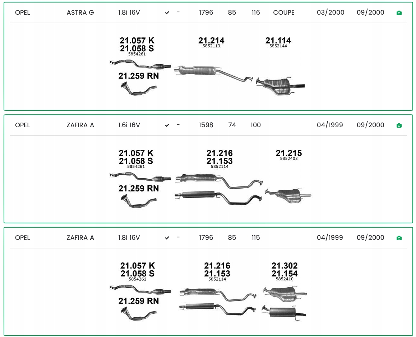Click OEM reference number 5852403
416x337 pixels.
pyautogui.click(x=289, y=158)
